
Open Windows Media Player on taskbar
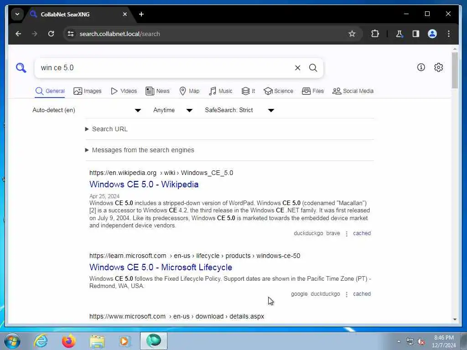click(125, 341)
